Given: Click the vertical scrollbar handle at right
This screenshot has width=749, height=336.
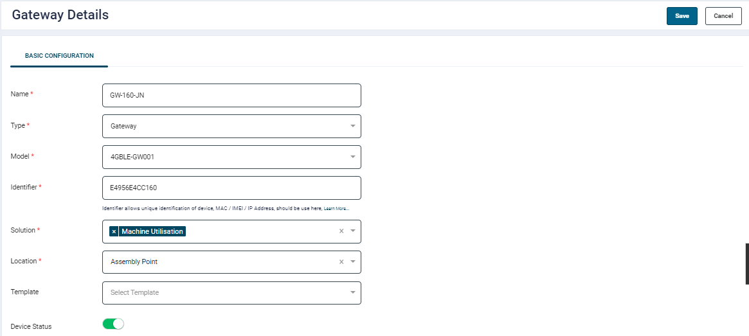Looking at the screenshot, I should tap(746, 263).
